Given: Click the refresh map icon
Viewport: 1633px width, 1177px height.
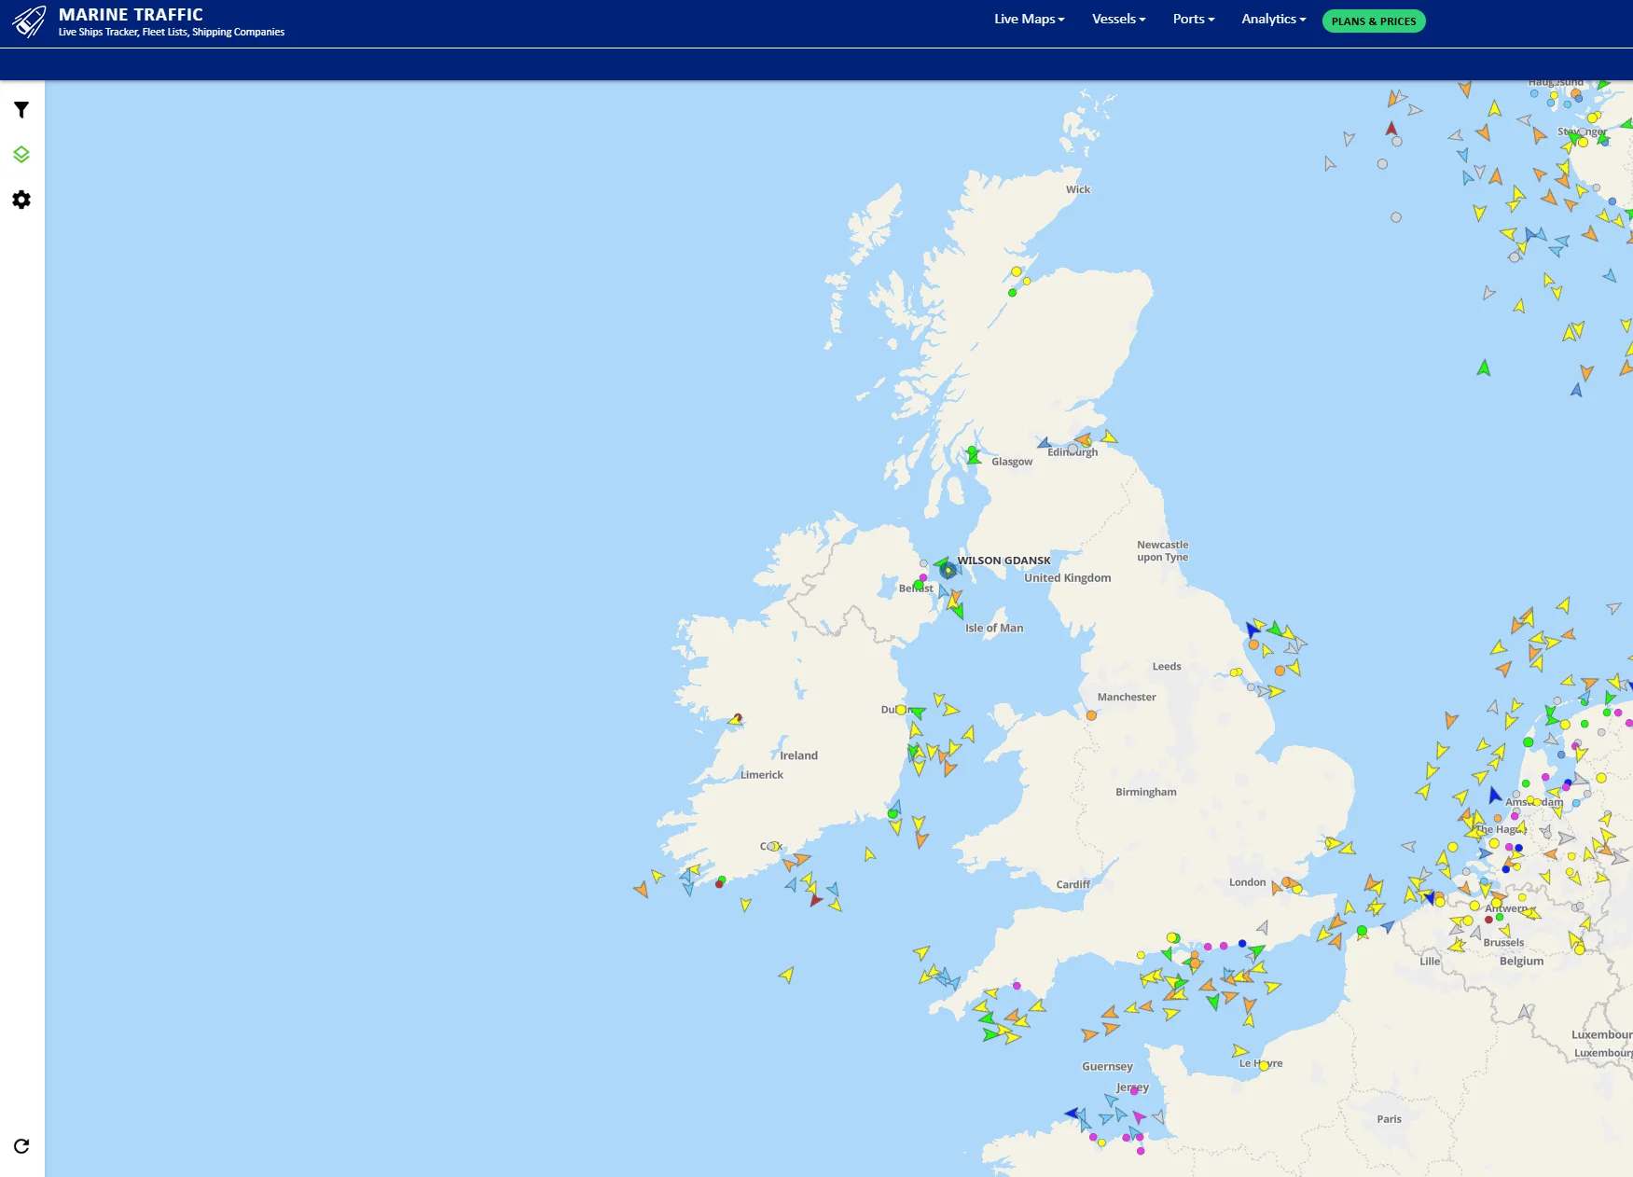Looking at the screenshot, I should point(21,1146).
